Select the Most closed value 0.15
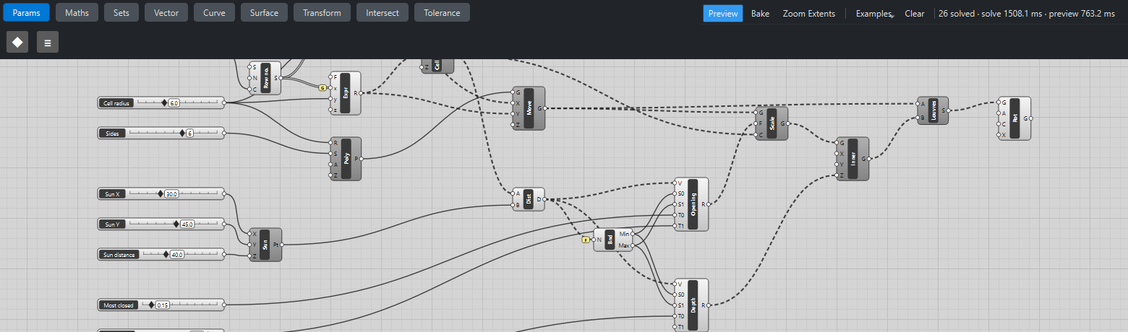The image size is (1128, 332). tap(163, 305)
